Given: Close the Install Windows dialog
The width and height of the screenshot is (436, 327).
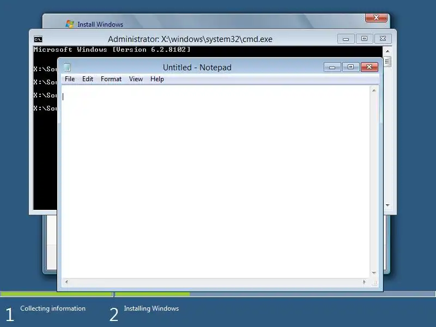Looking at the screenshot, I should click(x=376, y=17).
